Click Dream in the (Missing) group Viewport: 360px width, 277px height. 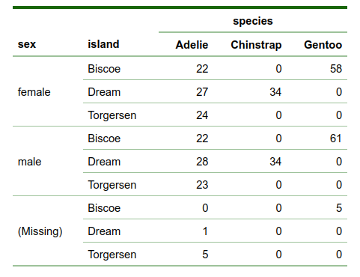[x=104, y=231]
